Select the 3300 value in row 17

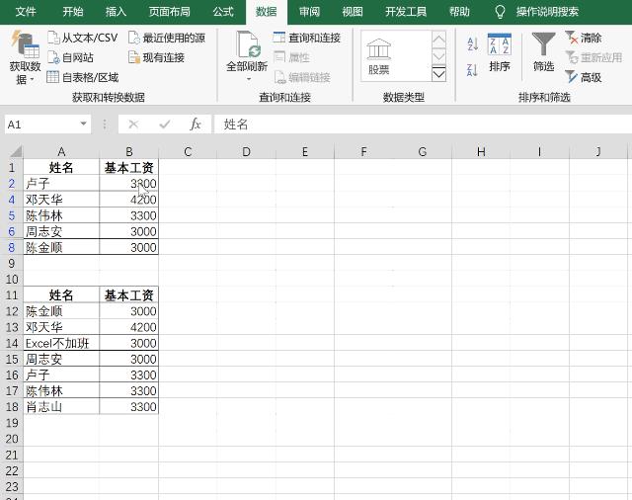pyautogui.click(x=129, y=390)
